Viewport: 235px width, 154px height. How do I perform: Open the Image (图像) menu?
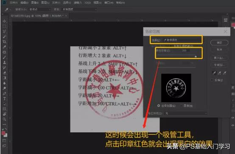pyautogui.click(x=35, y=3)
